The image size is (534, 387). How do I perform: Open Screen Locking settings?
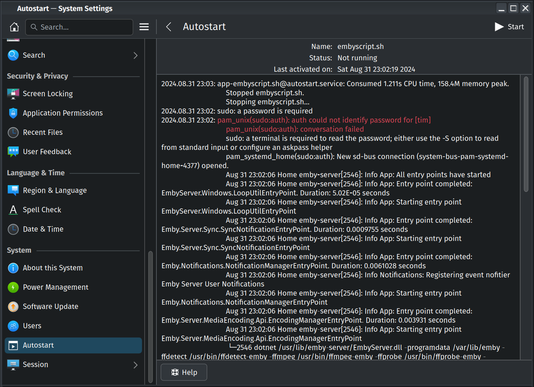[x=73, y=94]
